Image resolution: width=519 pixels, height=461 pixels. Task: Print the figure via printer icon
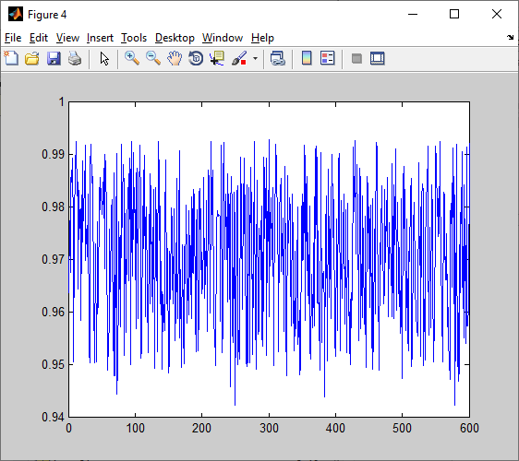pyautogui.click(x=75, y=58)
